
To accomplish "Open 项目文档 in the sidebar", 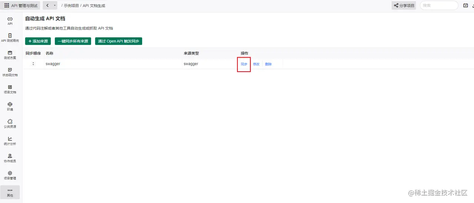I will pyautogui.click(x=10, y=89).
